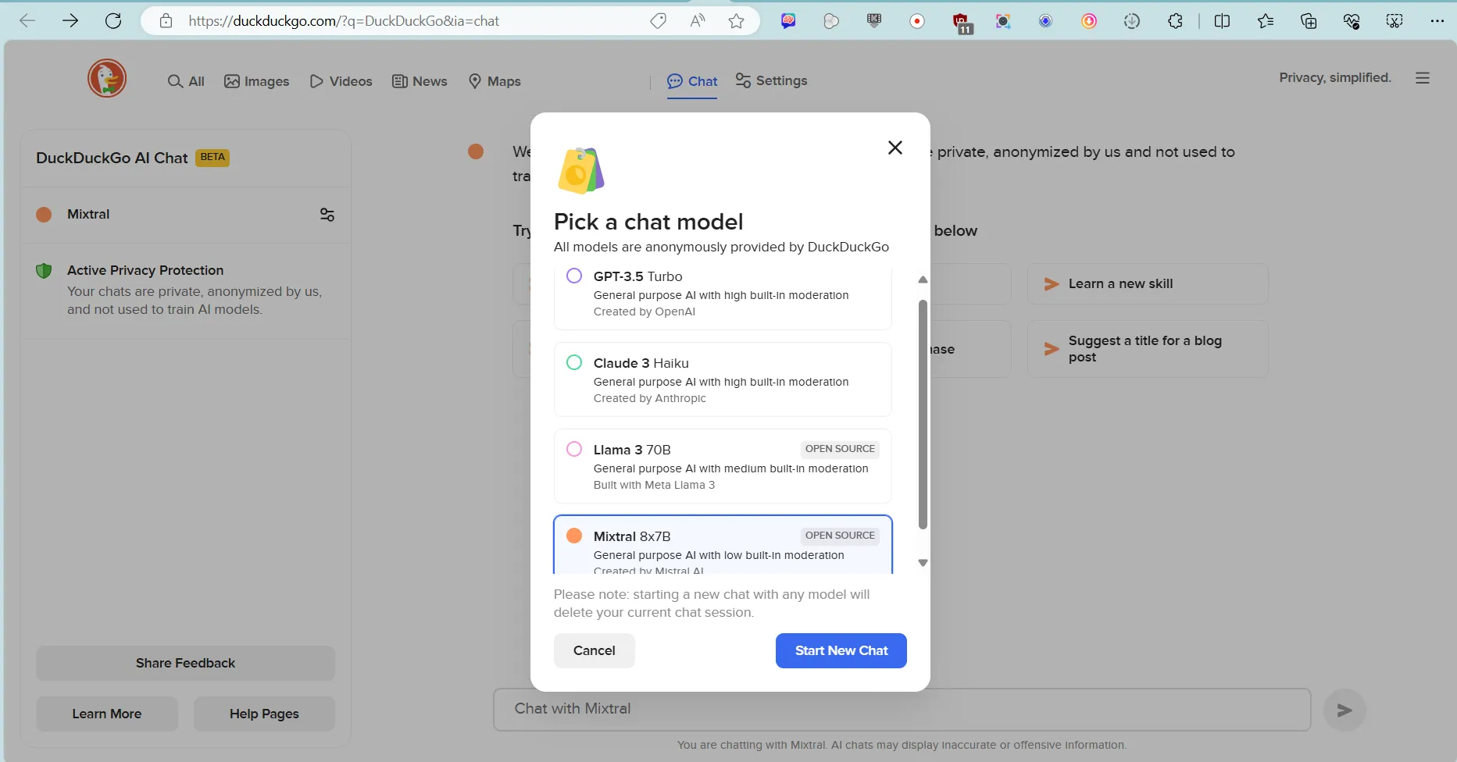
Task: Open the browser extensions puzzle icon
Action: point(1175,21)
